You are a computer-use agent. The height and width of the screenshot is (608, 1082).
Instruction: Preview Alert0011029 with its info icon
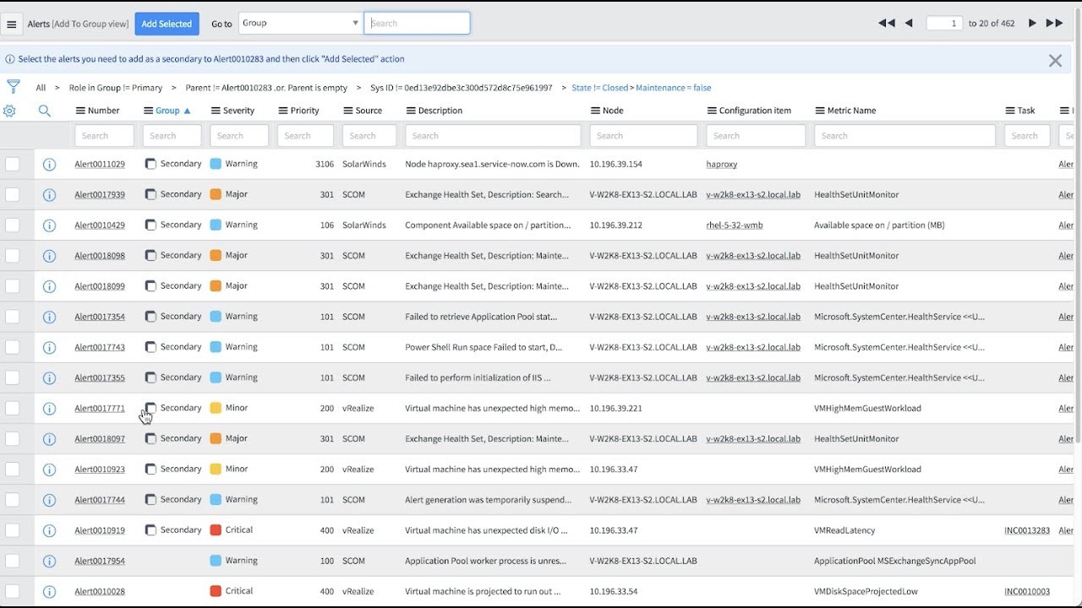pos(49,165)
